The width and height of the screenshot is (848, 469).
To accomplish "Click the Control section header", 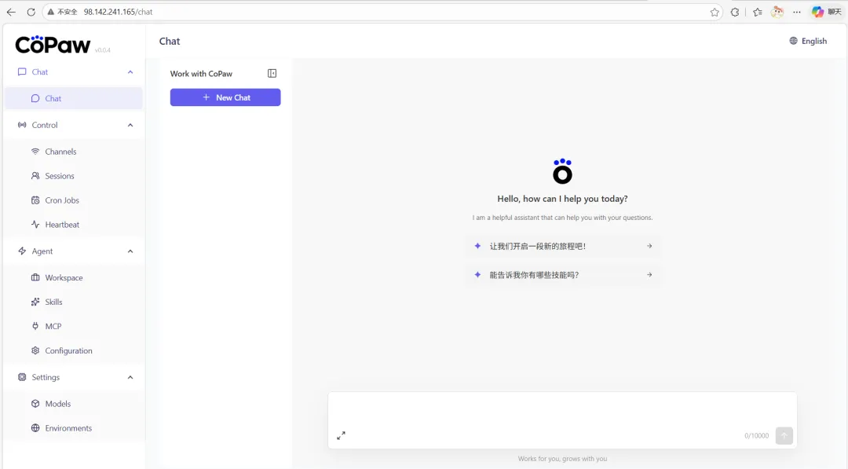I will pyautogui.click(x=74, y=125).
